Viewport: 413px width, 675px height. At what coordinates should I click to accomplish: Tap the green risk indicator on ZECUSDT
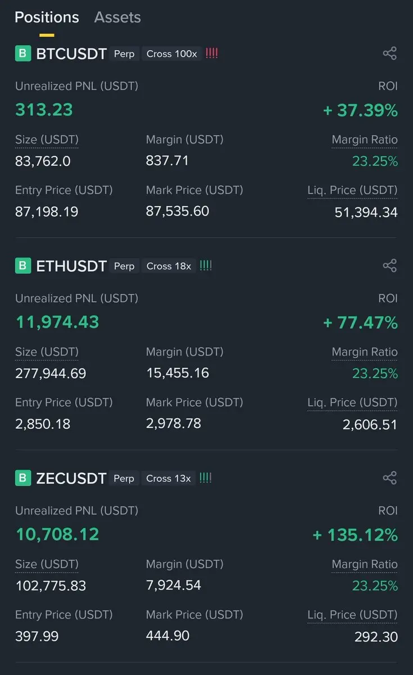[x=206, y=478]
